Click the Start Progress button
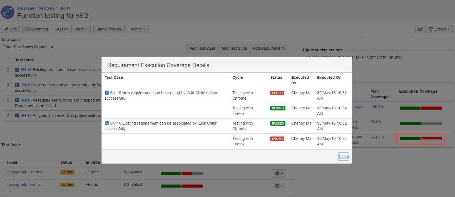Image resolution: width=455 pixels, height=197 pixels. point(109,29)
